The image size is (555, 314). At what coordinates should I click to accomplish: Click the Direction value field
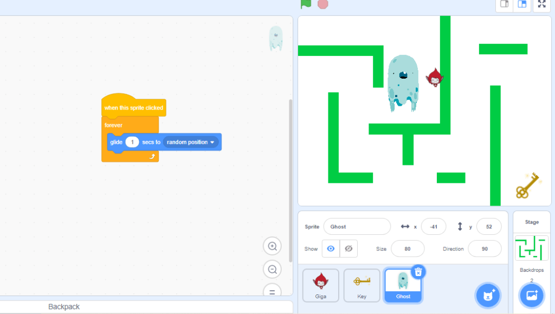[484, 249]
